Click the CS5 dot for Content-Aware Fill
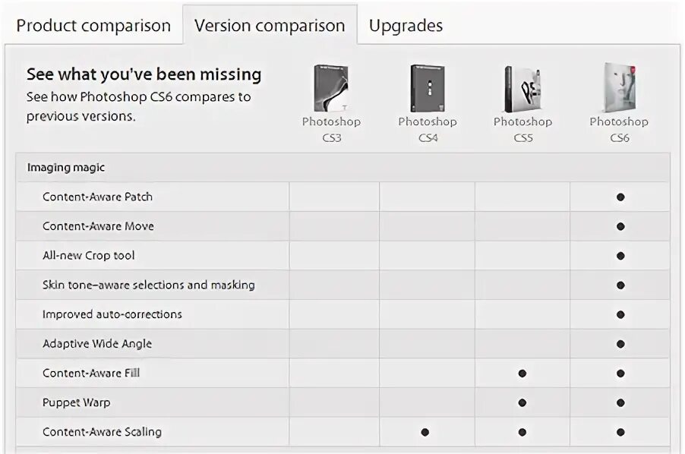The width and height of the screenshot is (685, 454). pyautogui.click(x=522, y=374)
